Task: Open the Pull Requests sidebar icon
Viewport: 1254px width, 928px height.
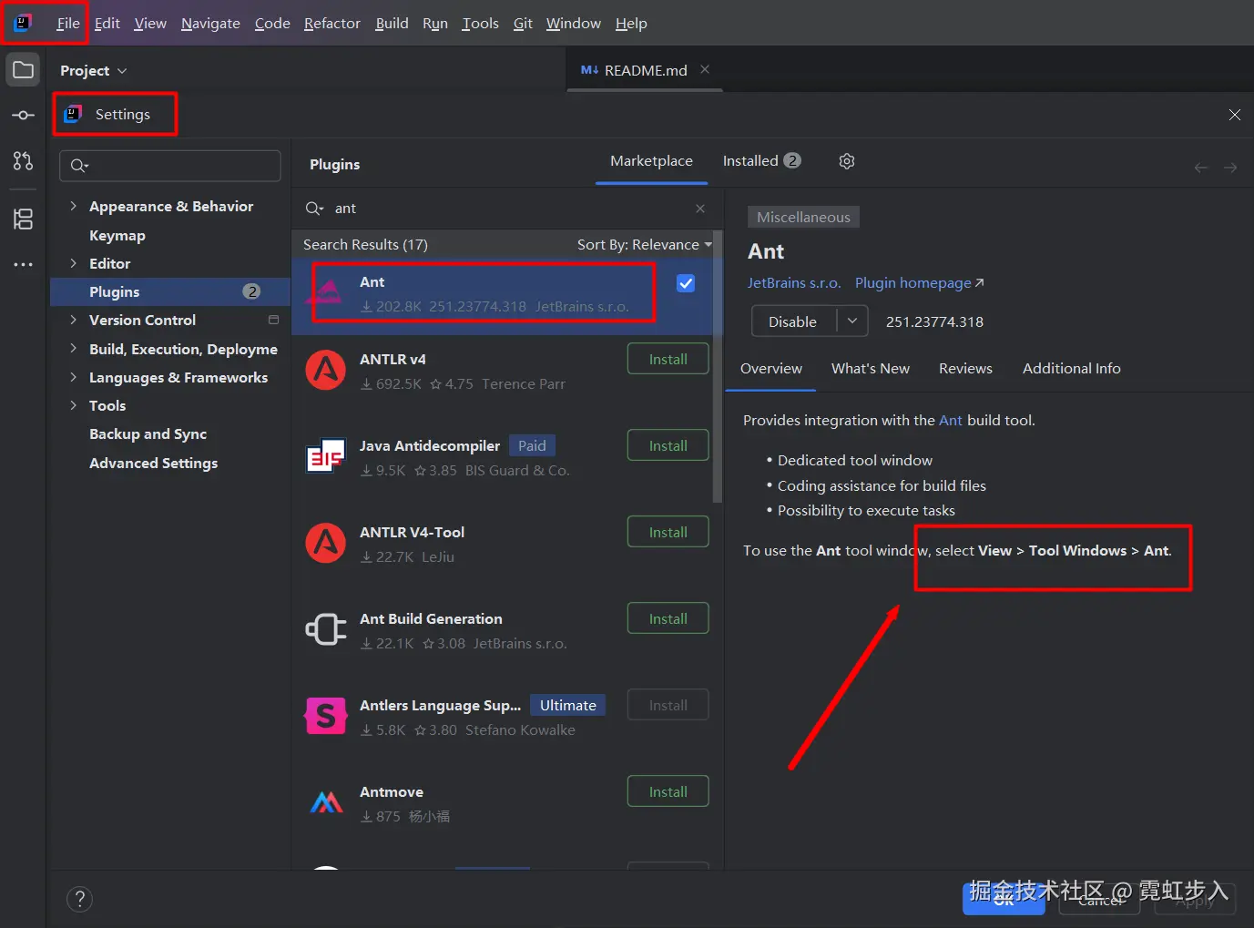Action: (x=23, y=161)
